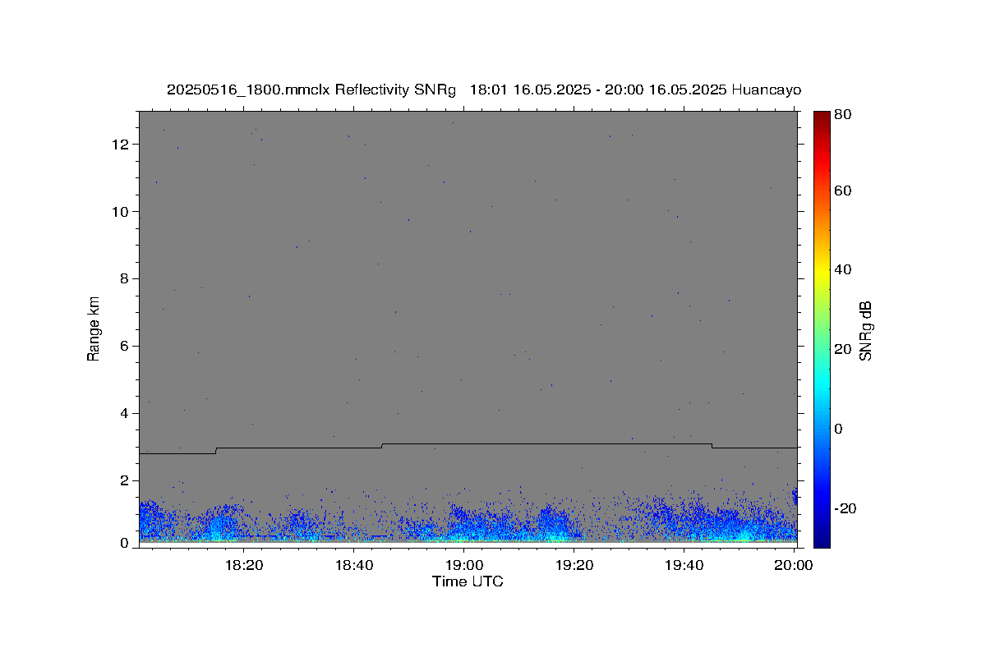The height and width of the screenshot is (657, 986).
Task: Click the 'SNRg dB' colorbar label
Action: click(865, 330)
